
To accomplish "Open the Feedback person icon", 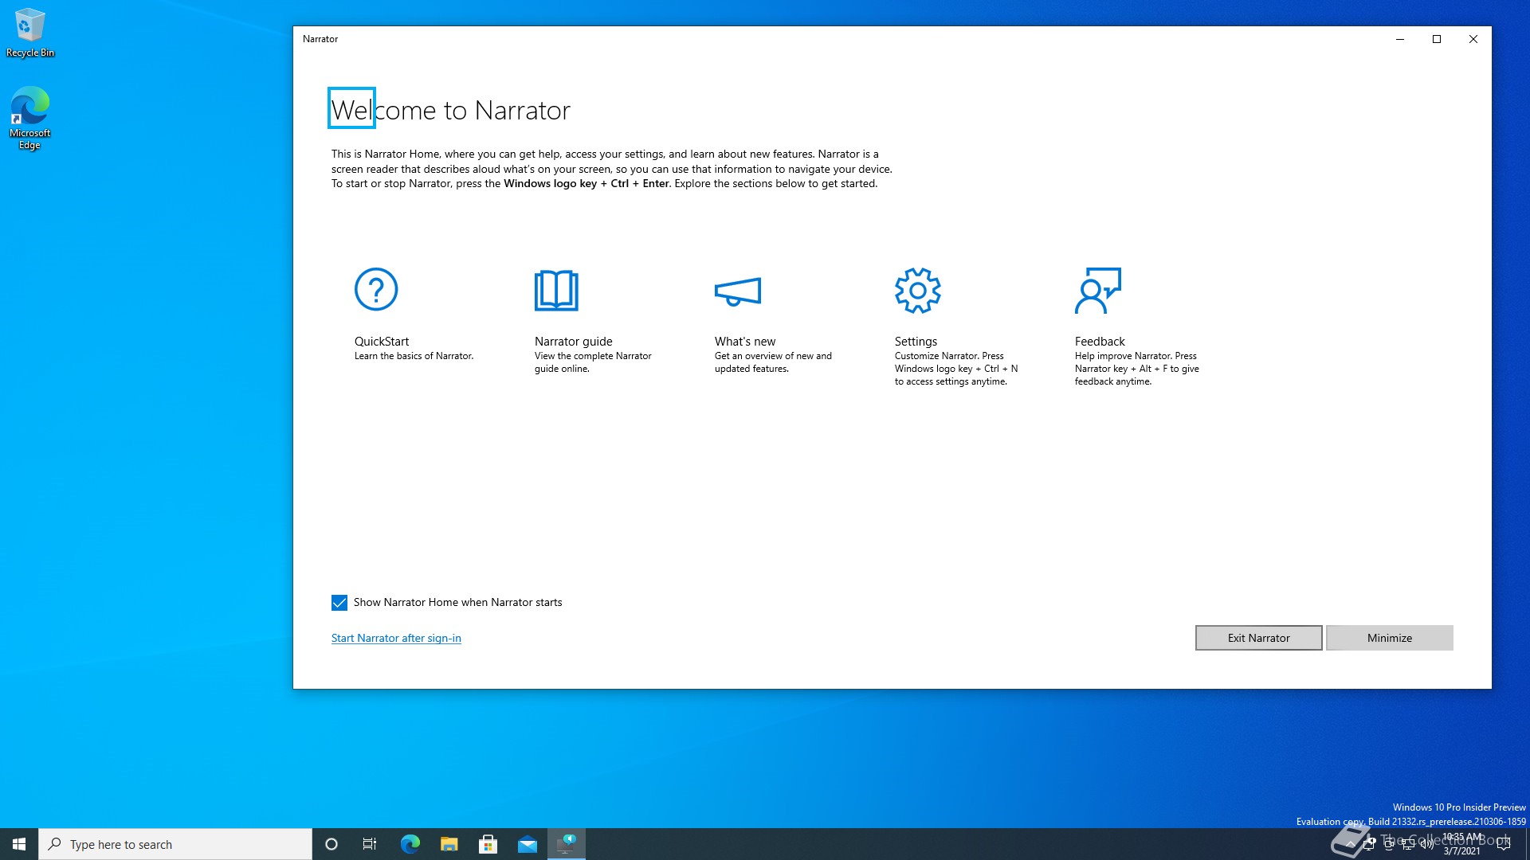I will [1097, 290].
